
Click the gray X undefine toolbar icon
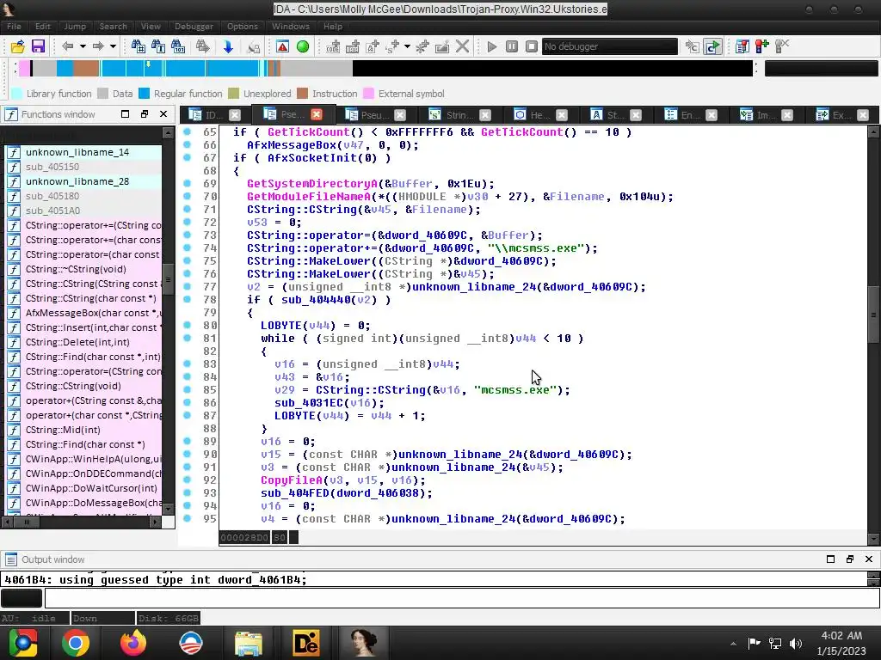click(462, 46)
